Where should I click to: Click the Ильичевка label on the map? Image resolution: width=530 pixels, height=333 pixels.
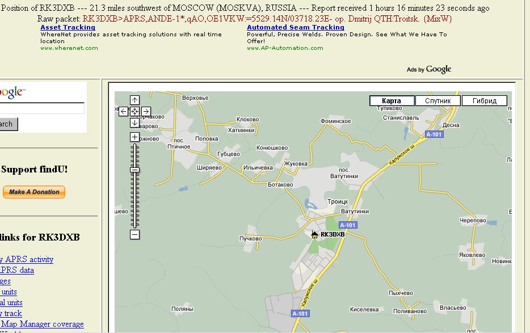pyautogui.click(x=258, y=168)
